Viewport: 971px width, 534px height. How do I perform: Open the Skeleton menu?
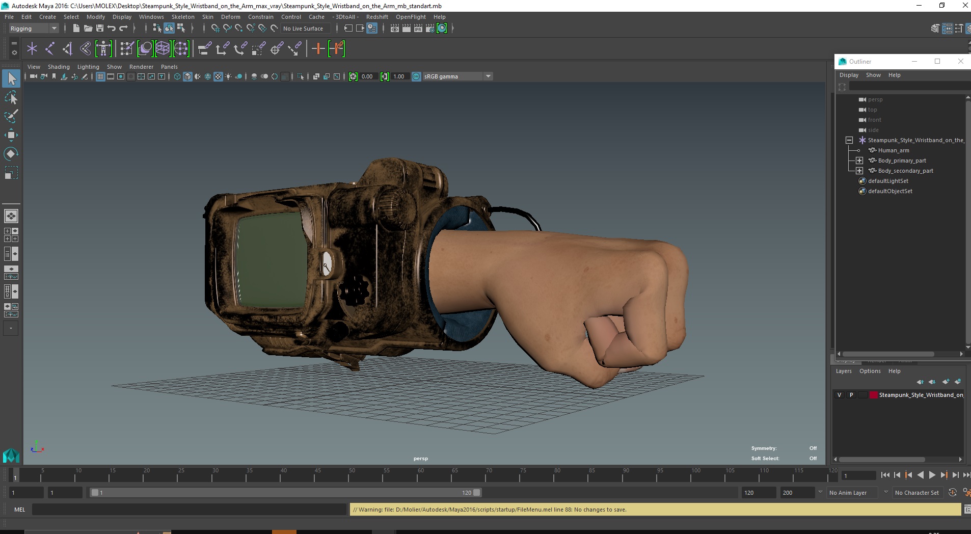click(183, 17)
